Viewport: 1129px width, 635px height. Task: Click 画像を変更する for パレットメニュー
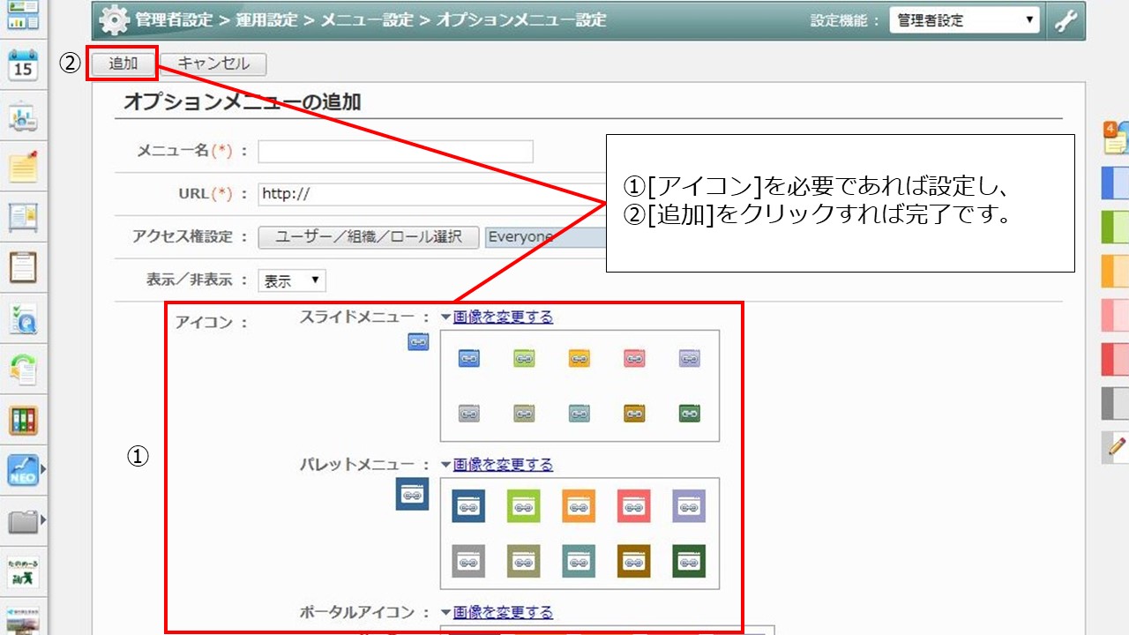503,464
